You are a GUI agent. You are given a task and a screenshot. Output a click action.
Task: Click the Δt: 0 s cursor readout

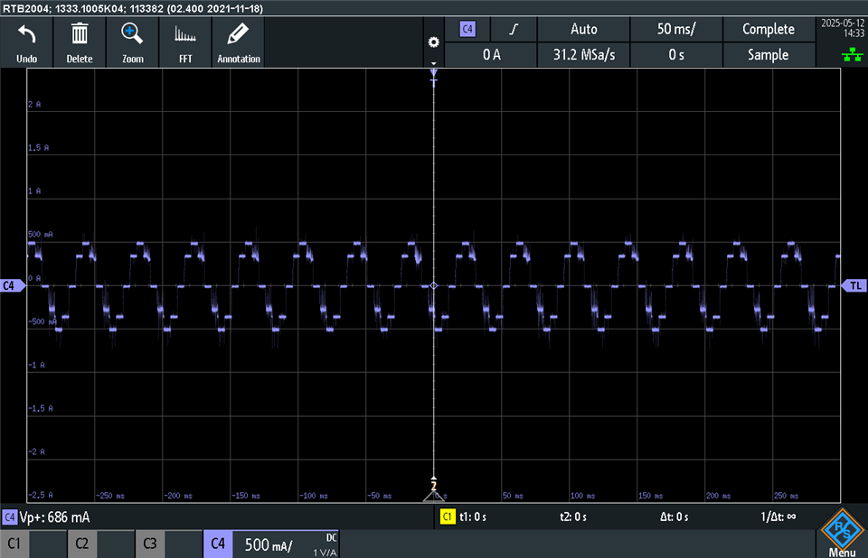(x=675, y=517)
